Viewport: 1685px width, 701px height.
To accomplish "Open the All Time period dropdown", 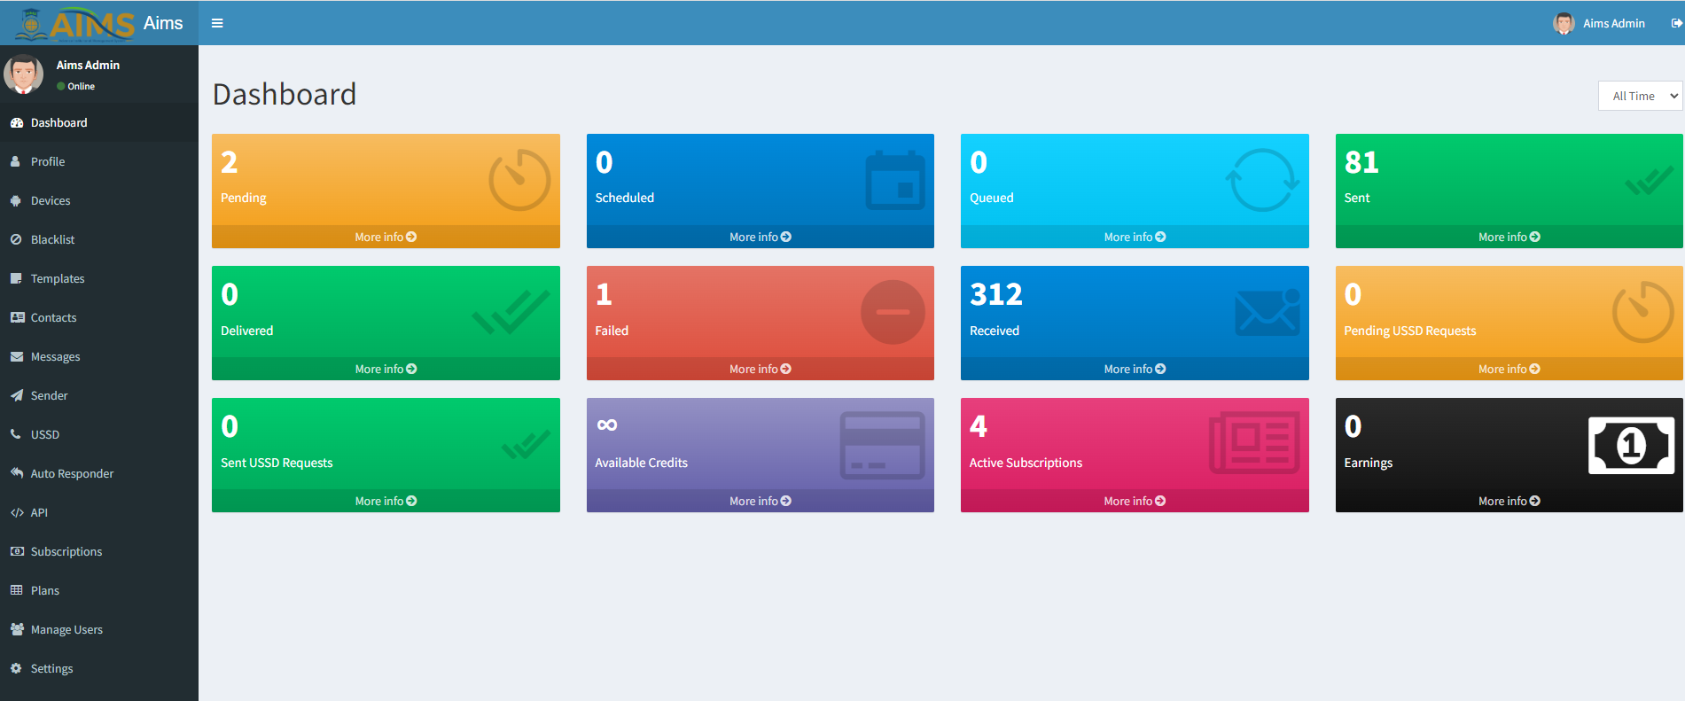I will 1641,96.
